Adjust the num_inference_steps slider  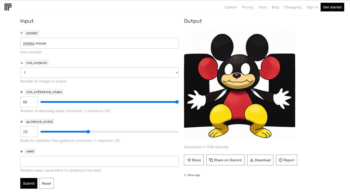coord(109,102)
